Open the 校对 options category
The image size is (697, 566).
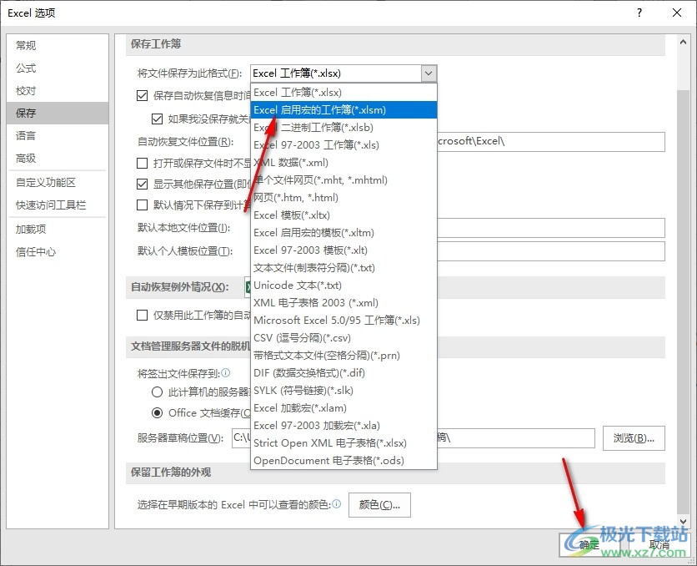point(58,90)
